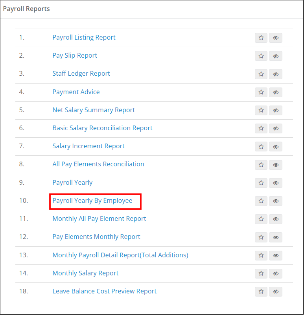View Pay Elements Monthly Report
Screen dimensions: 304x315
[x=96, y=237]
